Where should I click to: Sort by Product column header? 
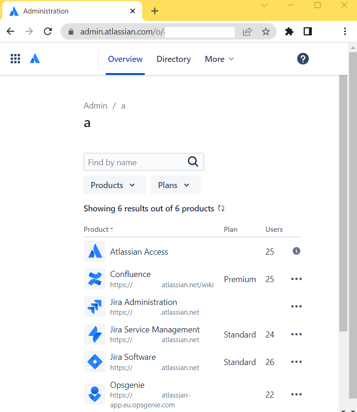tap(99, 230)
